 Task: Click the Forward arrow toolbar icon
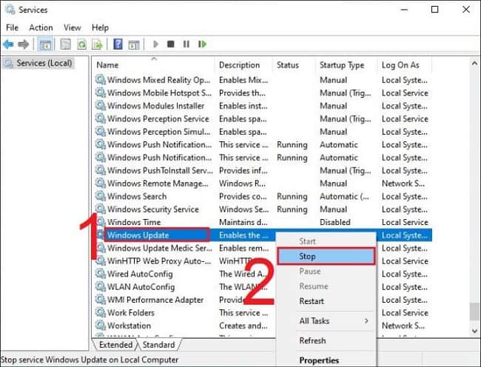(x=24, y=44)
